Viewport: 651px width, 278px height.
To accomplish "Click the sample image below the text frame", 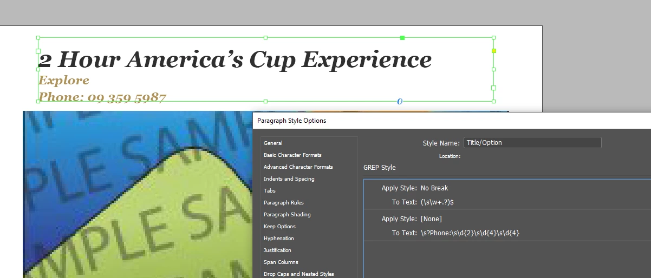I will click(x=138, y=195).
